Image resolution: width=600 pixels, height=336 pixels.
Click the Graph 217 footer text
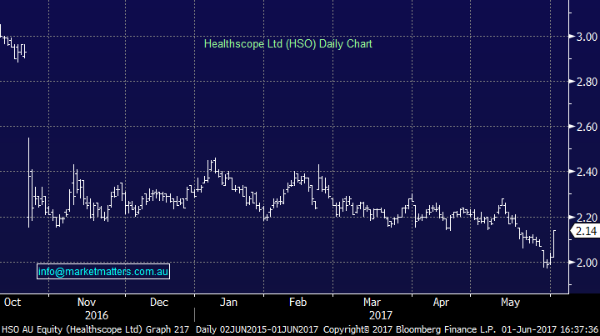point(167,329)
